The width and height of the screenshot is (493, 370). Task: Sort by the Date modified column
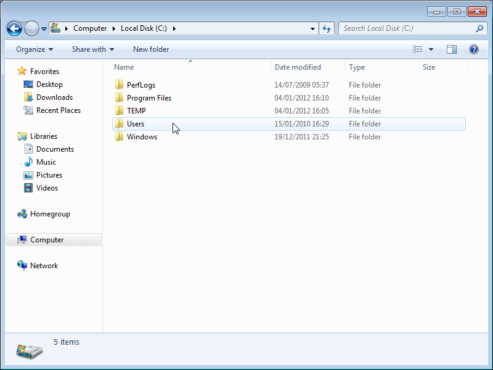click(308, 67)
